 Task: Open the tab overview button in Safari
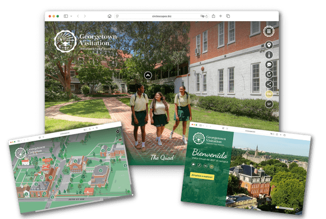click(228, 16)
